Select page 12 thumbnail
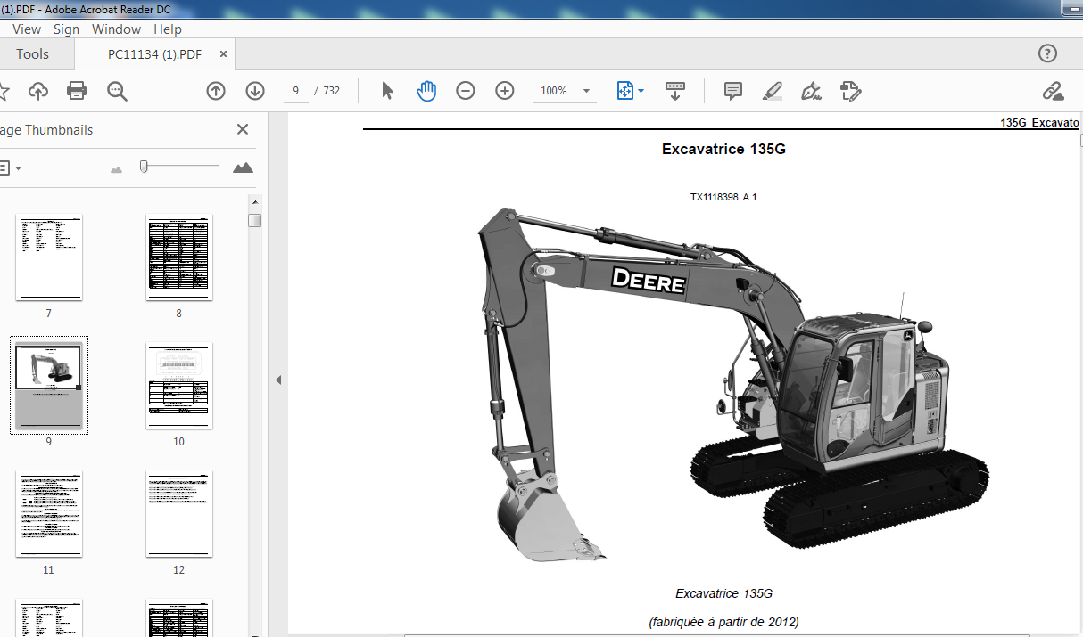 point(179,514)
